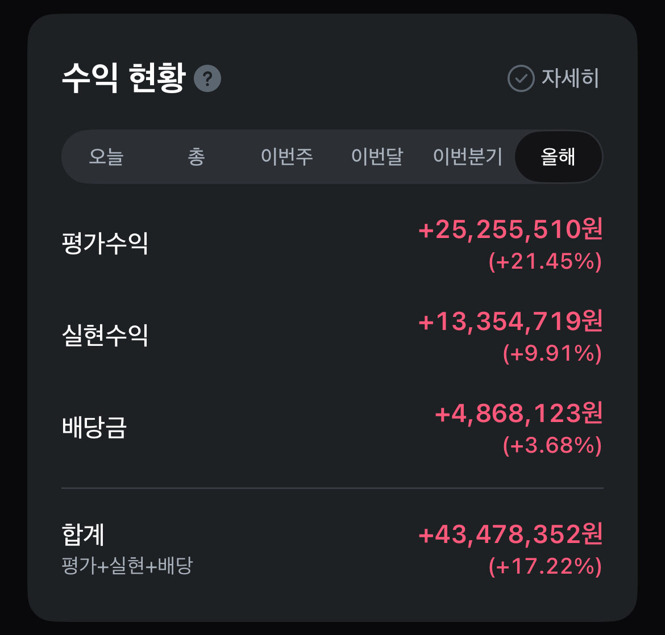
Task: Click the +43,478,352원 total amount
Action: point(510,535)
